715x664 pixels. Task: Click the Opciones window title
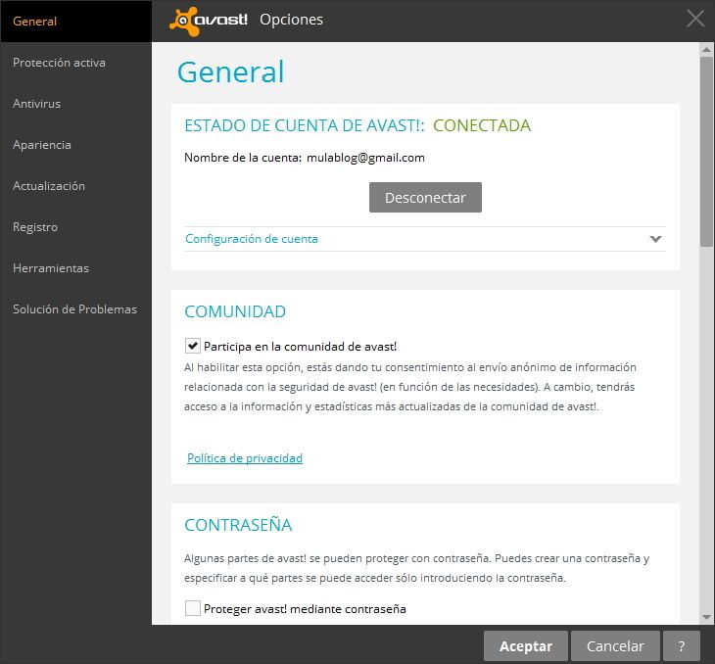291,20
